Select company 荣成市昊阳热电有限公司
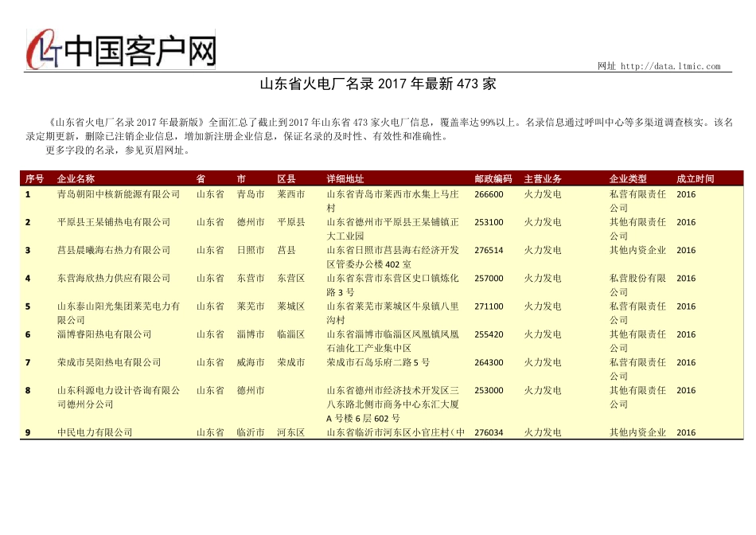This screenshot has width=756, height=535. (x=109, y=362)
